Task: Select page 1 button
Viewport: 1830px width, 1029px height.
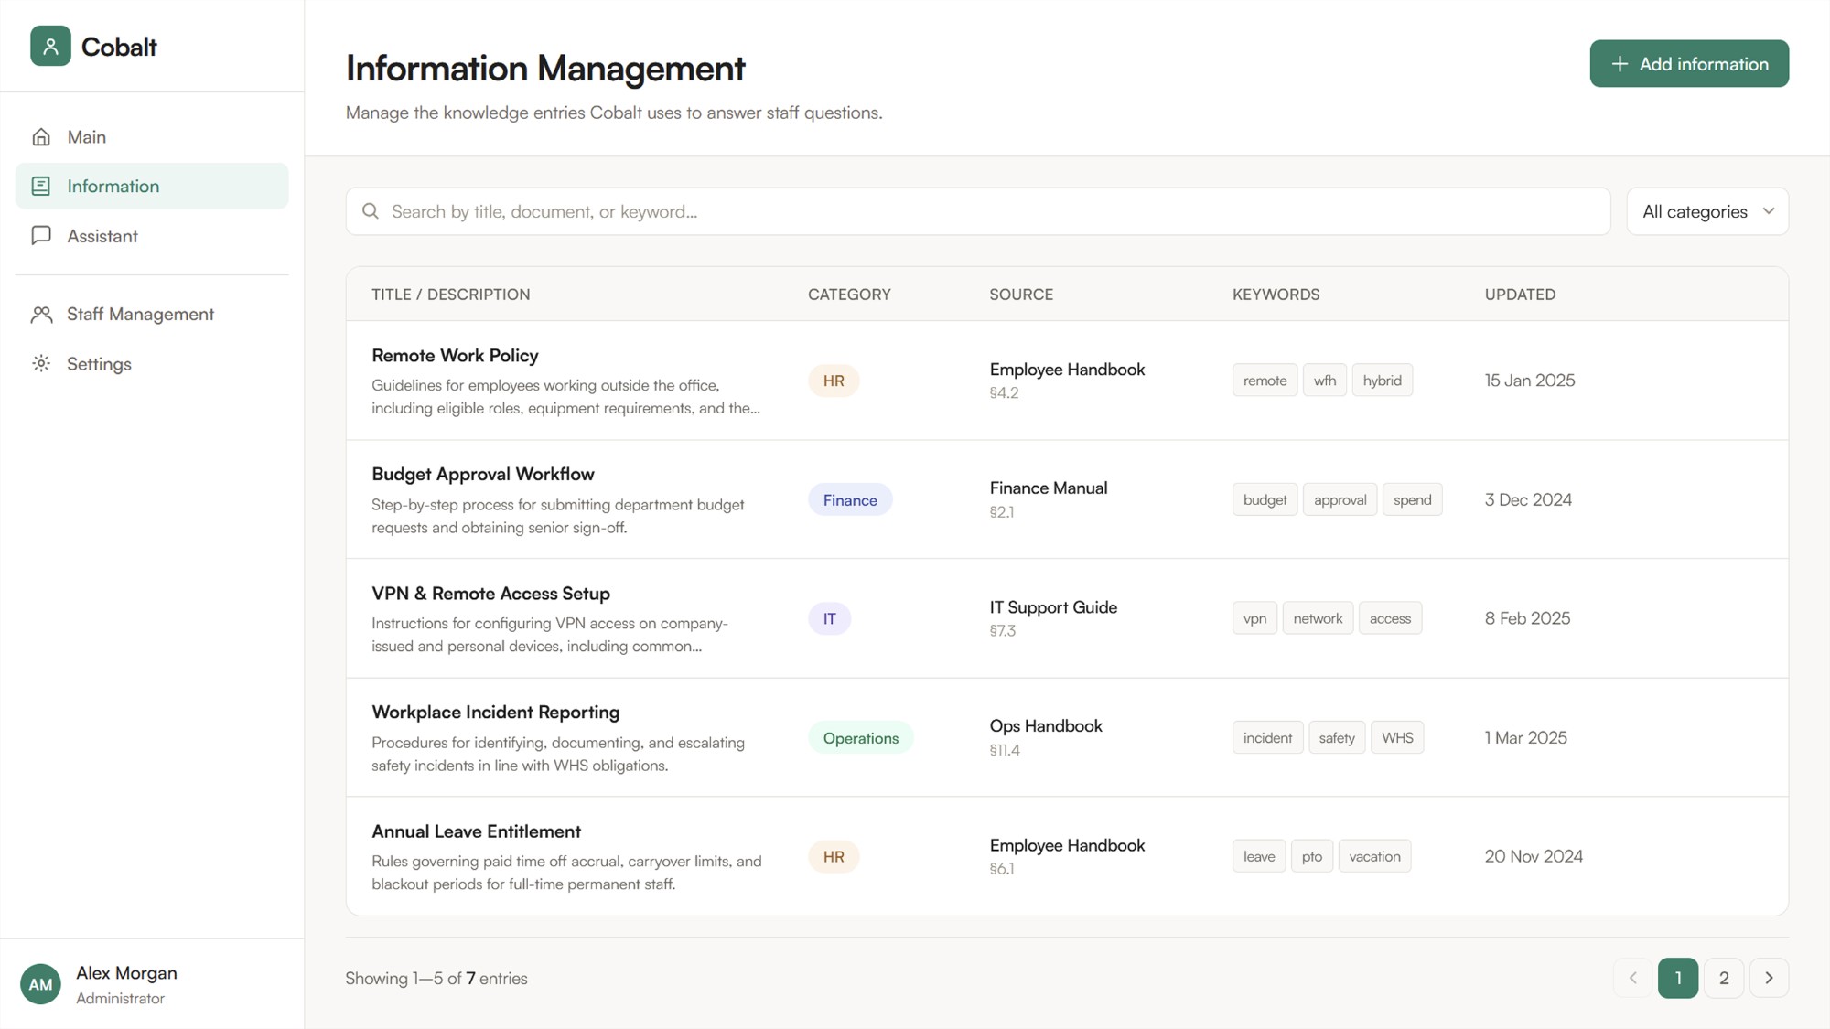Action: (1678, 978)
